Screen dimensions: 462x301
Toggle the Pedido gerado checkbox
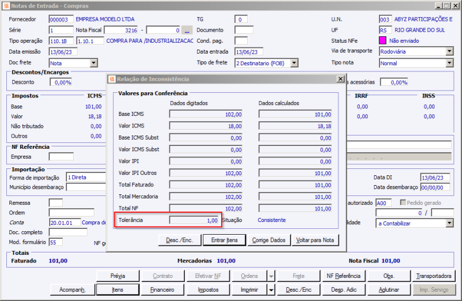pyautogui.click(x=403, y=203)
